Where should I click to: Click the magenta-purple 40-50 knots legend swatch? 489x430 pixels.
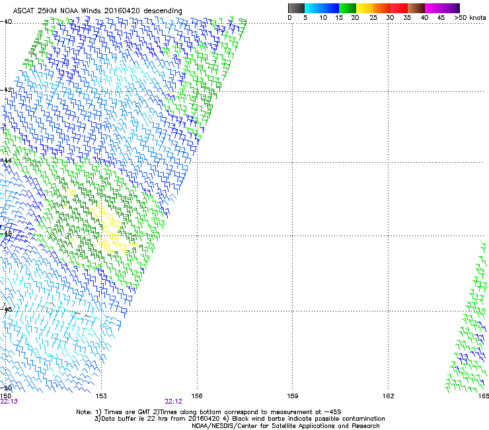[x=442, y=8]
